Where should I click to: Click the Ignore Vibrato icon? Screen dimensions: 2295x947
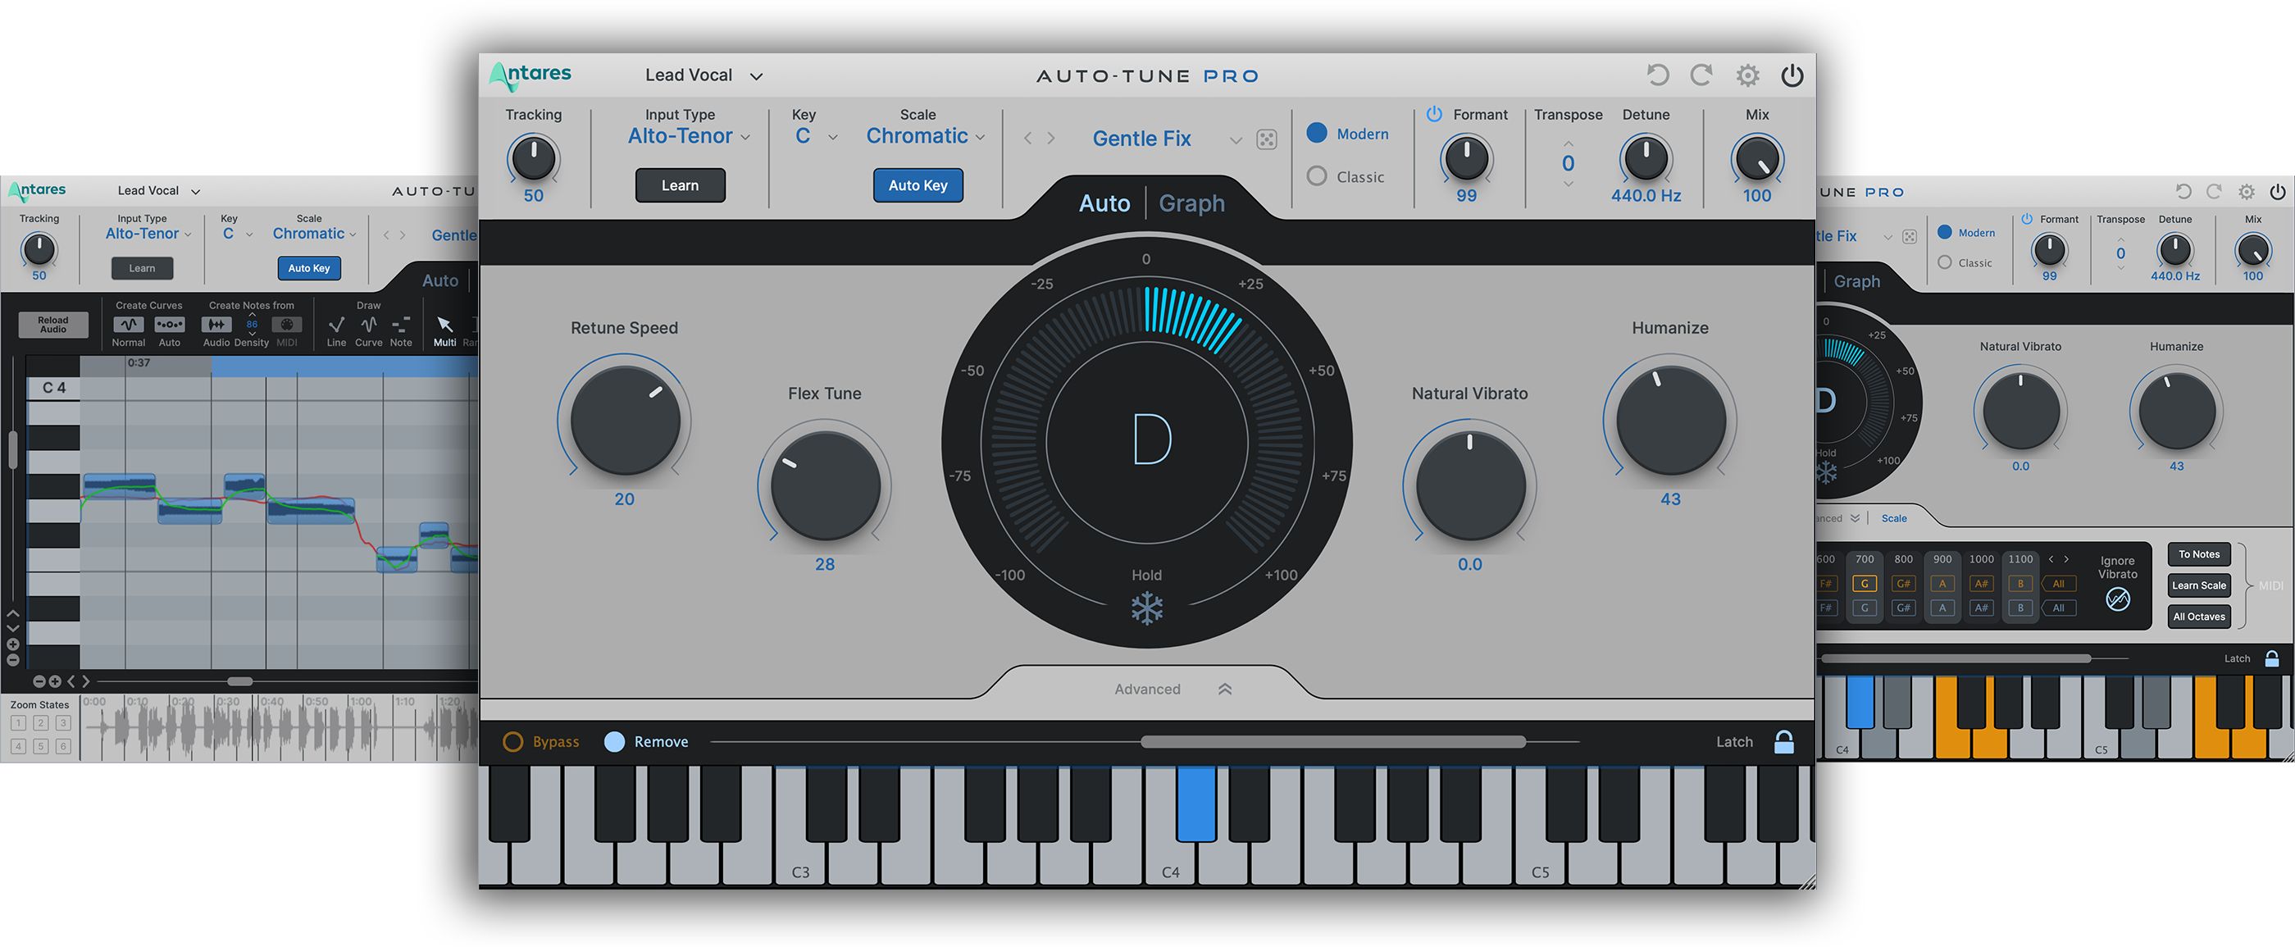[x=2118, y=599]
